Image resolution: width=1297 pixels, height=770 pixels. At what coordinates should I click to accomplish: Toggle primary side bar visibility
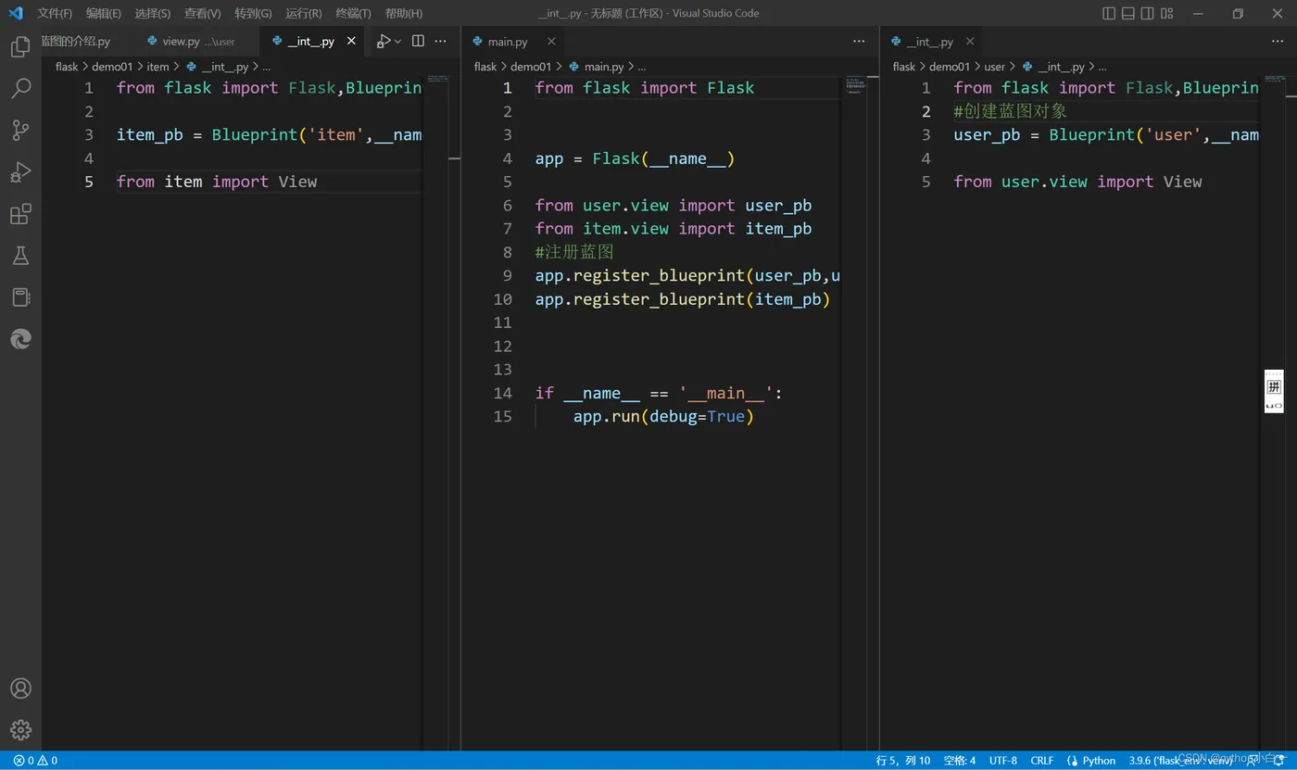pos(1109,13)
